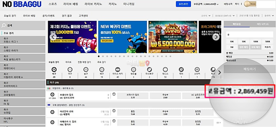276x127 pixels.
Task: Select the 럭비 rugby sport icon
Action: [181, 70]
